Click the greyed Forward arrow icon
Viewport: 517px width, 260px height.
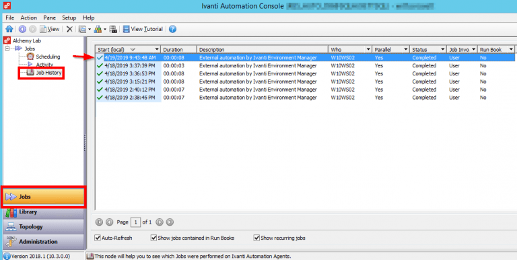[32, 29]
